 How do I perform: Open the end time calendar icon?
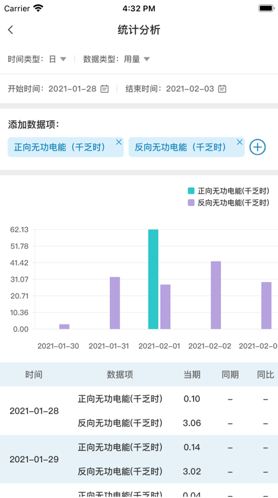(222, 89)
